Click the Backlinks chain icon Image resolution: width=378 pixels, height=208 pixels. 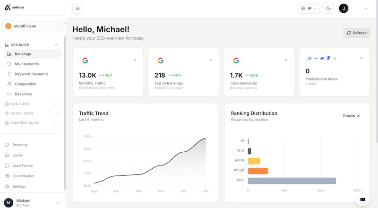pos(9,94)
